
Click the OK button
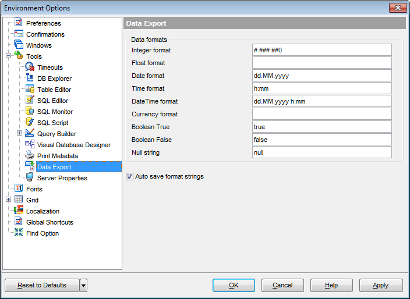point(234,285)
